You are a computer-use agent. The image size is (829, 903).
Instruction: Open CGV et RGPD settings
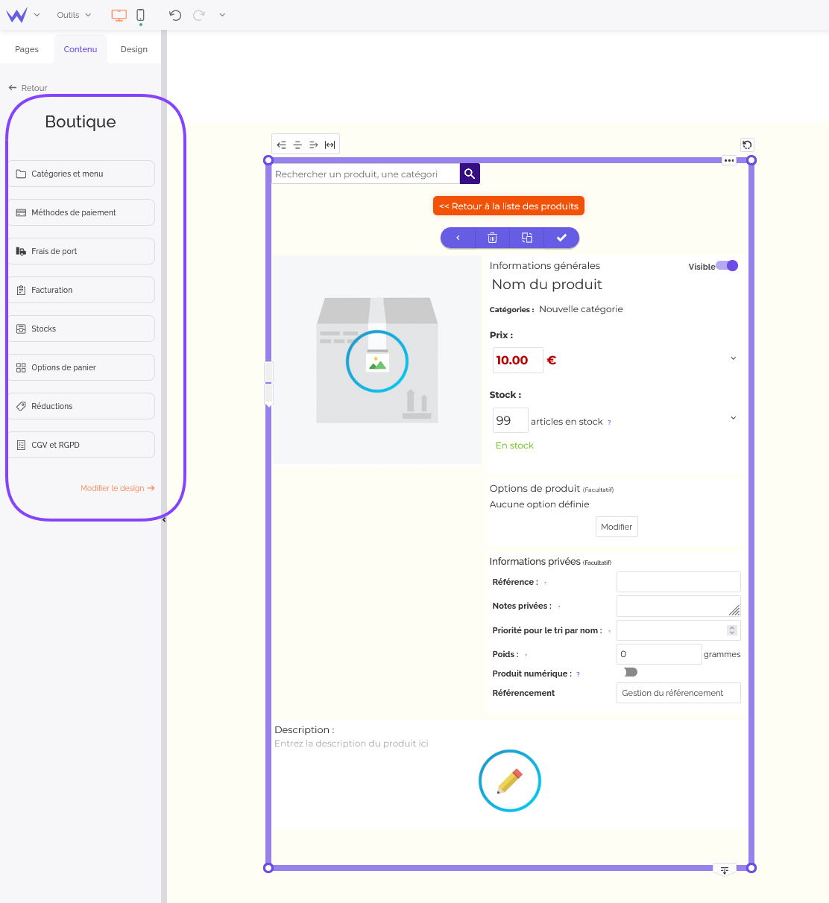[82, 445]
